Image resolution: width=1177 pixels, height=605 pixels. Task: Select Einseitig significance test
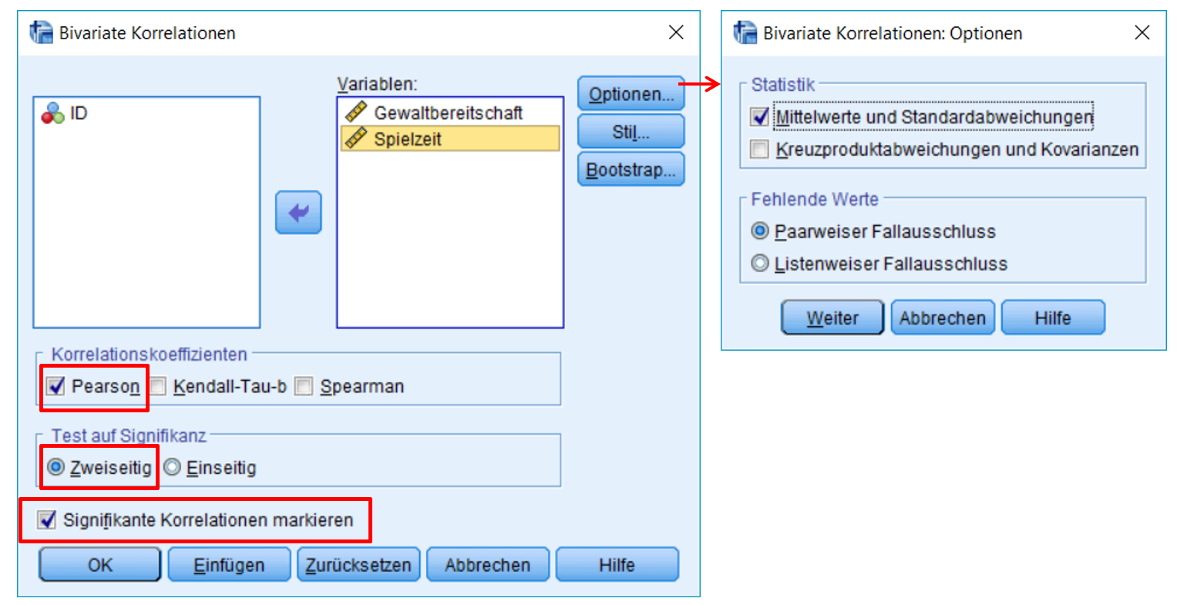pos(172,468)
